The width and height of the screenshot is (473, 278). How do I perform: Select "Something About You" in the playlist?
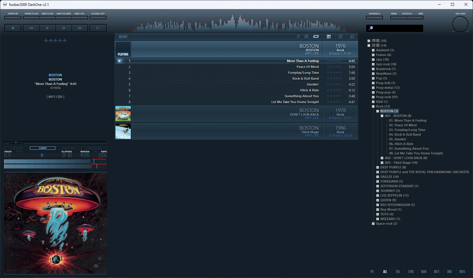point(236,96)
